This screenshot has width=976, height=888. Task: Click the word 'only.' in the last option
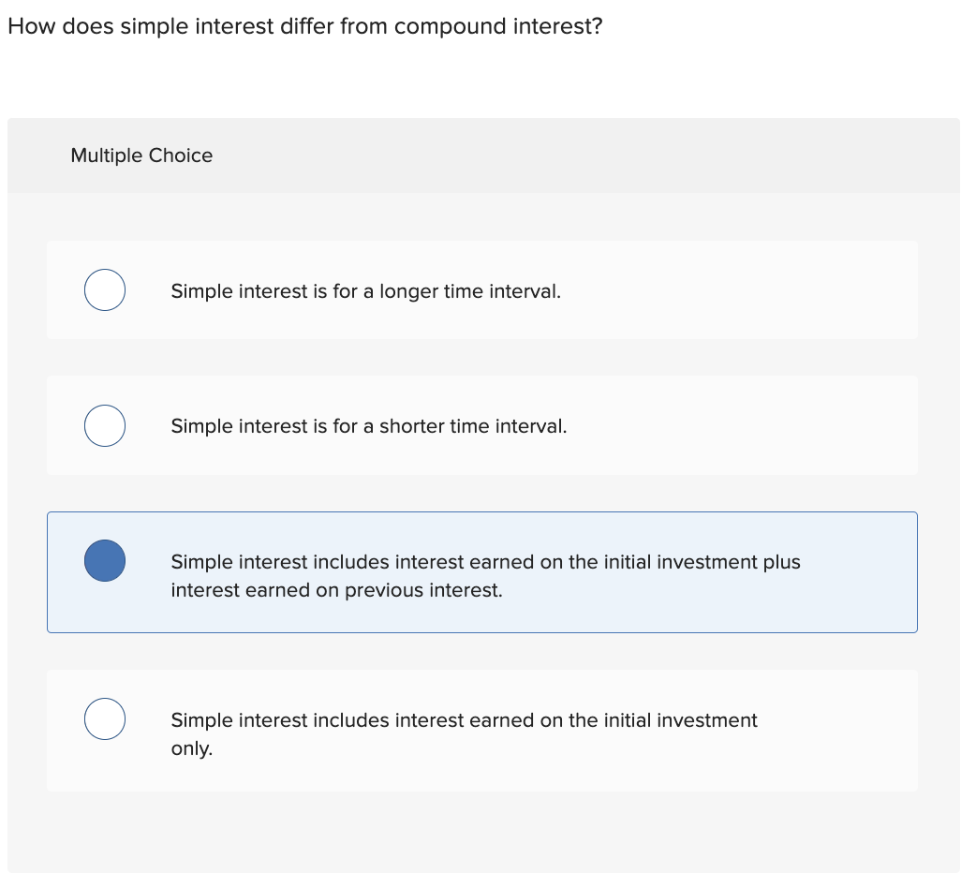tap(192, 749)
